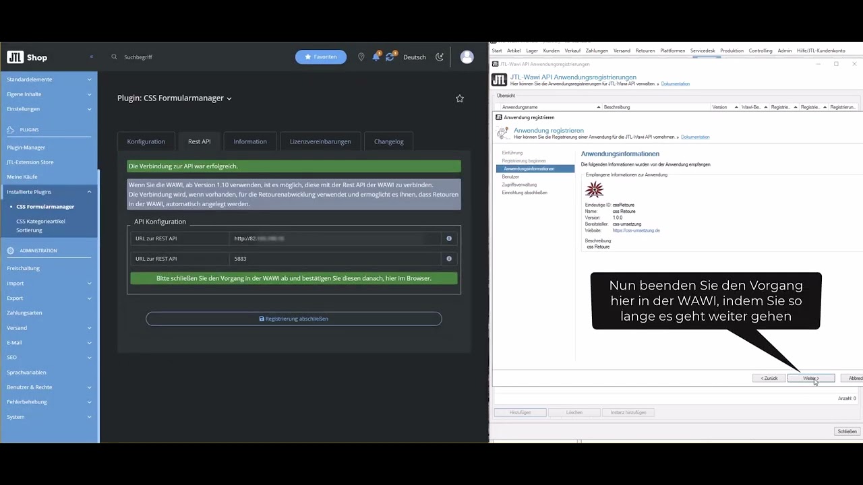Open the Rest API tab

[200, 141]
